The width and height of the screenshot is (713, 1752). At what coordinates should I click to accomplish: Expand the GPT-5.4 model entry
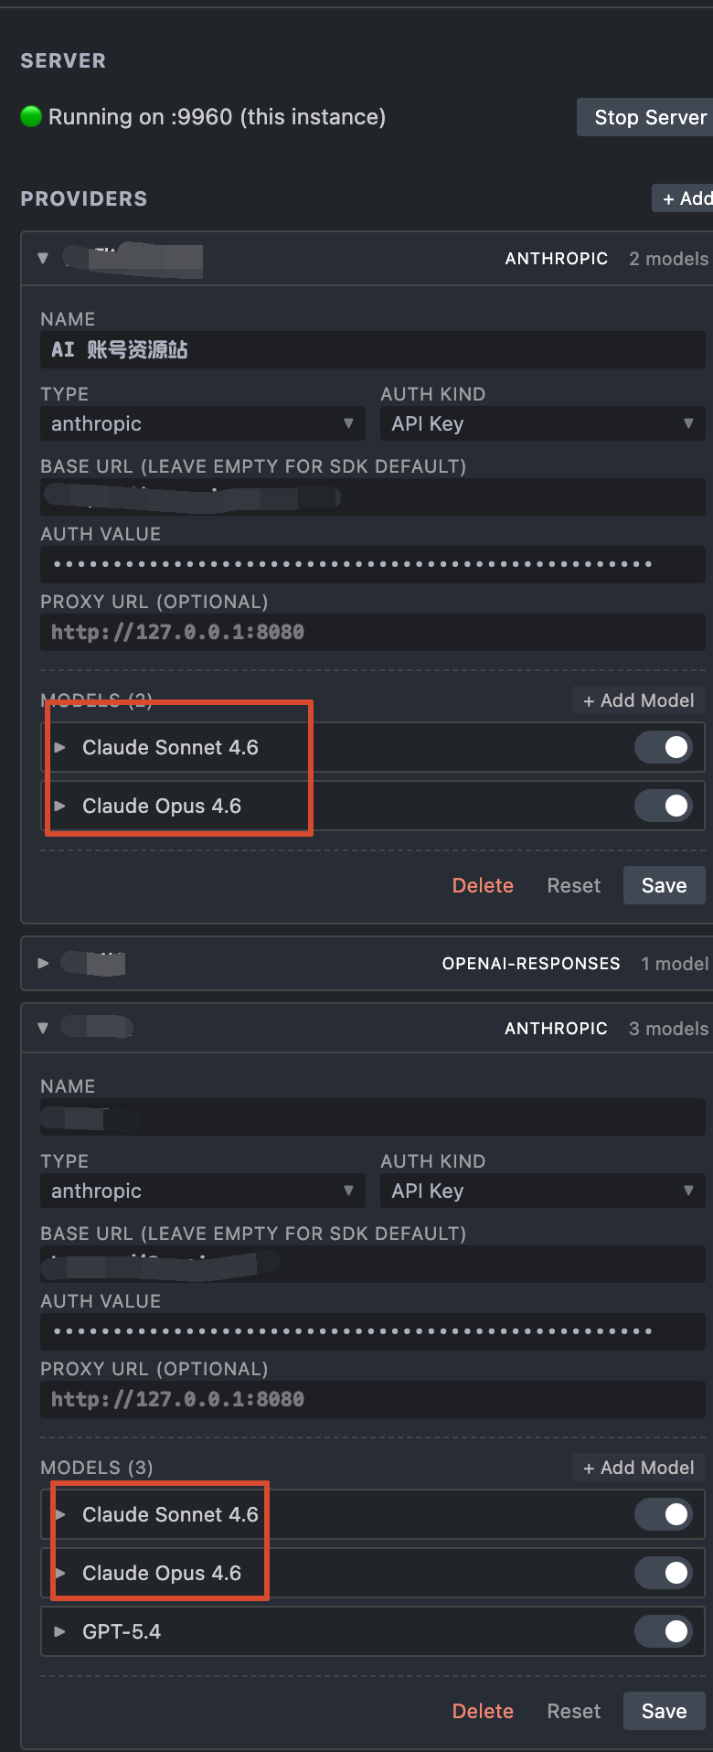point(60,1631)
